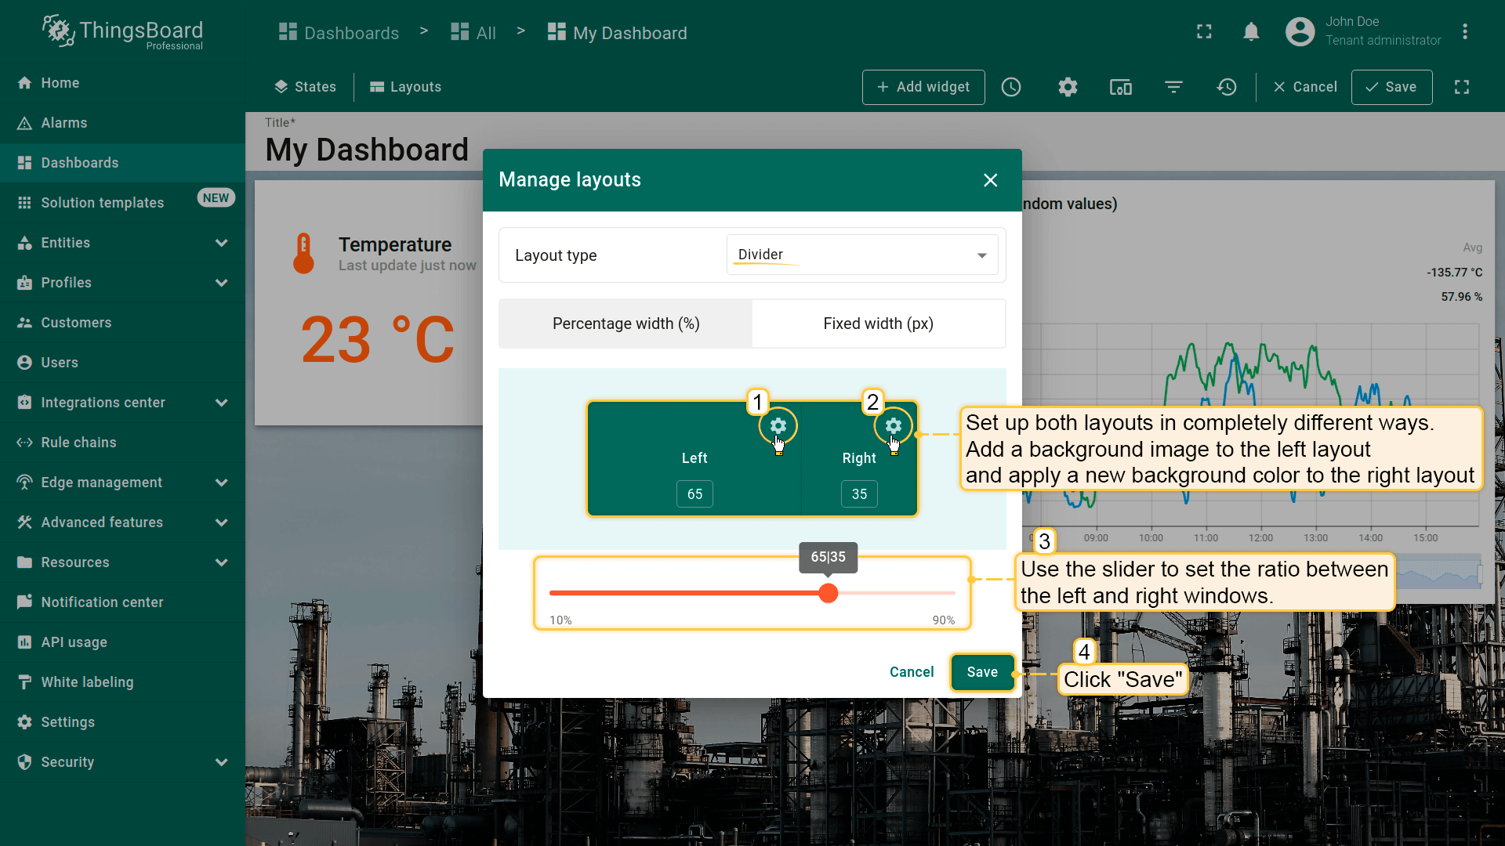Open entity aliases icon in toolbar
Screen dimensions: 1505x846
[x=1120, y=87]
